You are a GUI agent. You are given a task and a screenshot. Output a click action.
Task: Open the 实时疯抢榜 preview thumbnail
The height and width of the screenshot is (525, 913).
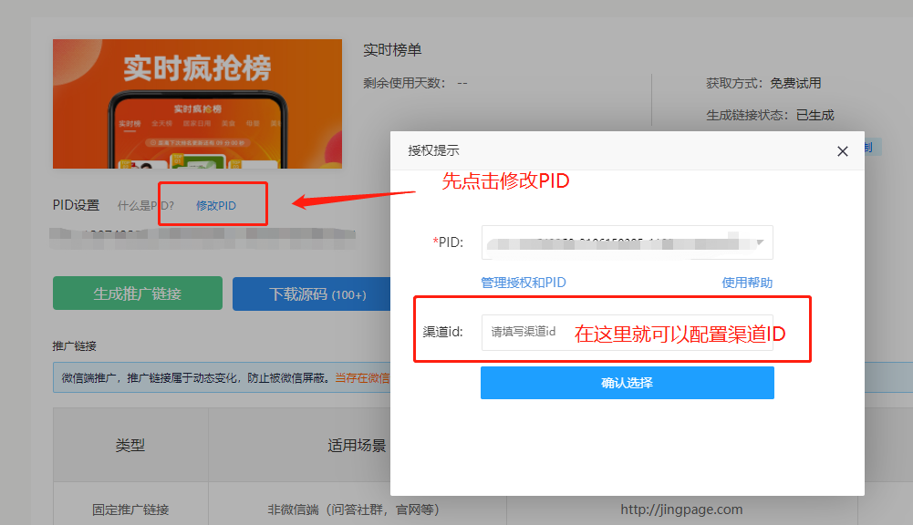point(197,104)
